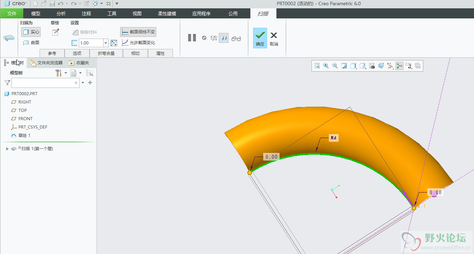Click the View Manager camera icon
This screenshot has width=474, height=254.
[372, 66]
